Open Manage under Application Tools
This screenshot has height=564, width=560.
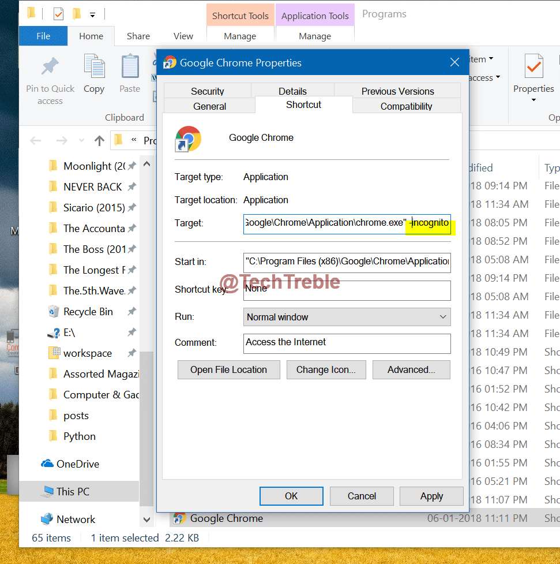315,36
